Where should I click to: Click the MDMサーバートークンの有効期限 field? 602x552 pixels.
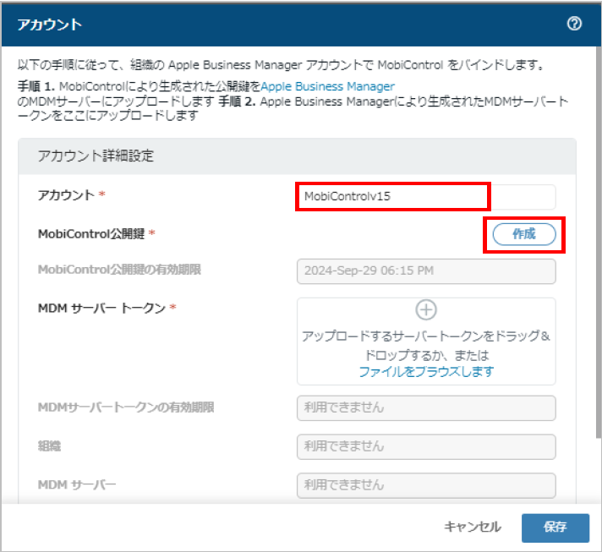point(426,407)
